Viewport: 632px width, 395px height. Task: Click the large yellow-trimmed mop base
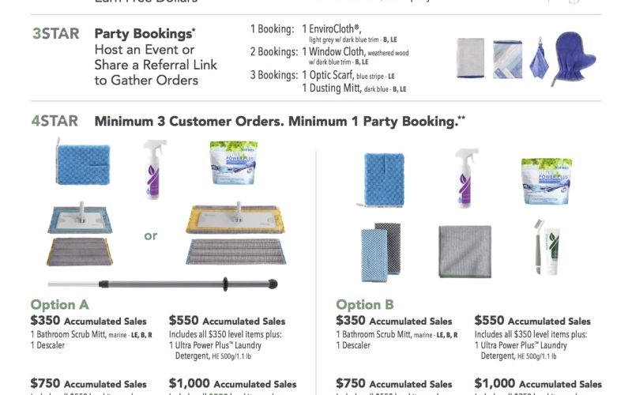coord(235,219)
